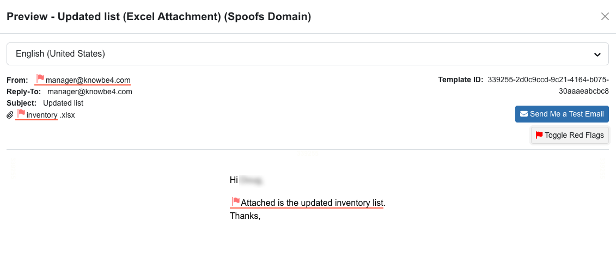This screenshot has width=616, height=257.
Task: Click the red flag before the Attached sentence
Action: pos(236,202)
